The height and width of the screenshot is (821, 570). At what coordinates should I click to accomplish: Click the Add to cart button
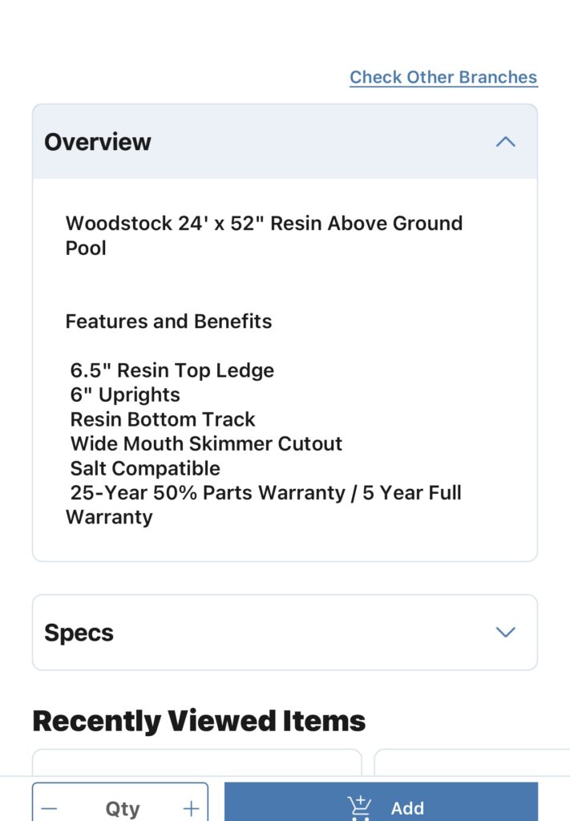point(381,802)
